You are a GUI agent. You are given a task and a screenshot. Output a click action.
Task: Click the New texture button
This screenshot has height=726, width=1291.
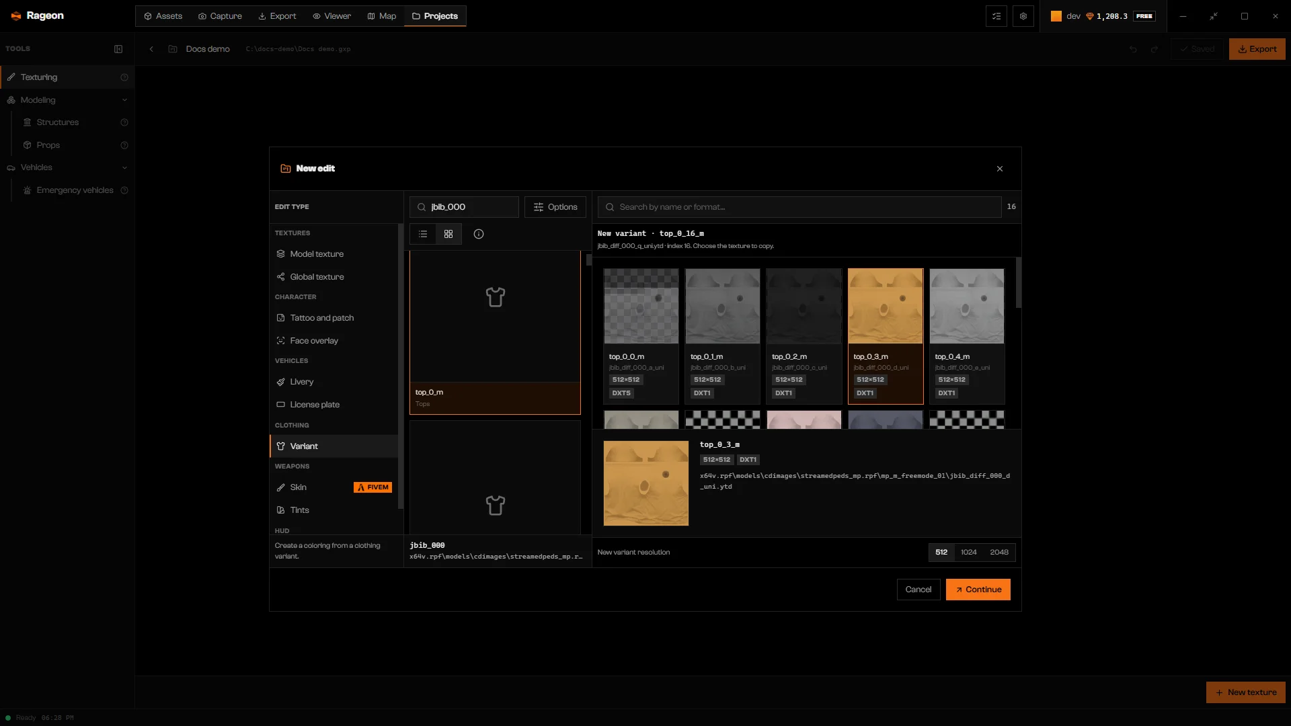tap(1246, 692)
